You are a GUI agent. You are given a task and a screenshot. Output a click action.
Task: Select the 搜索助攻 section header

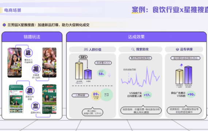pos(140,49)
